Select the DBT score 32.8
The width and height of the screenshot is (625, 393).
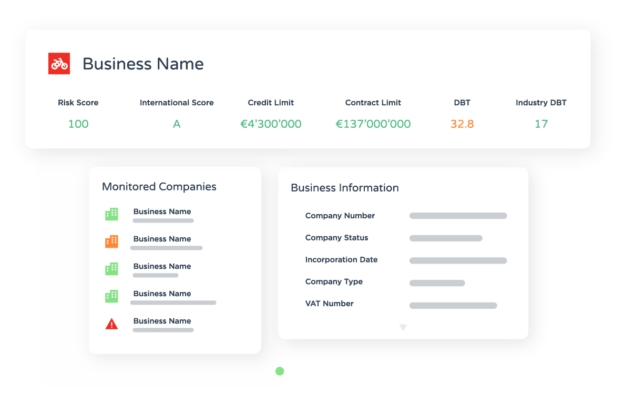[462, 124]
